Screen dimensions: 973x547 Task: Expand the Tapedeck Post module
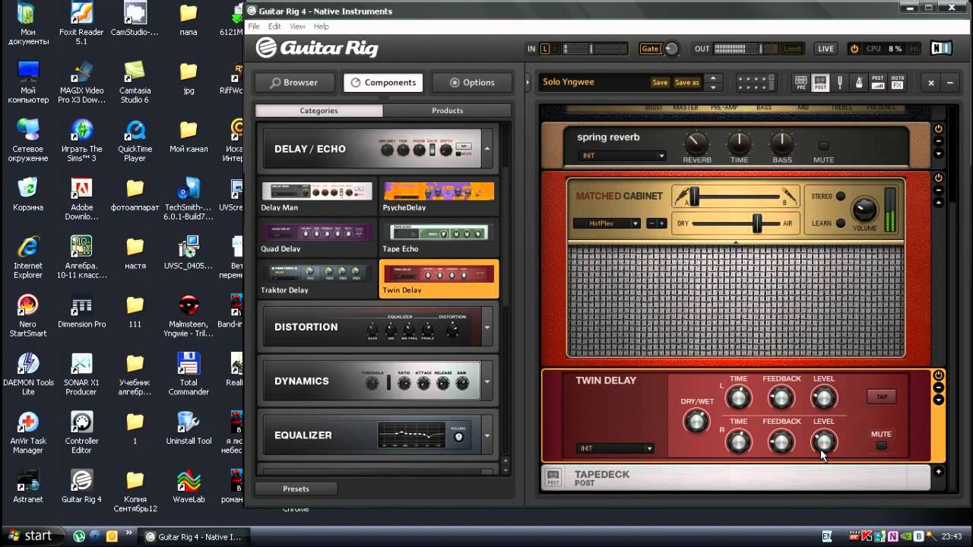pos(938,472)
